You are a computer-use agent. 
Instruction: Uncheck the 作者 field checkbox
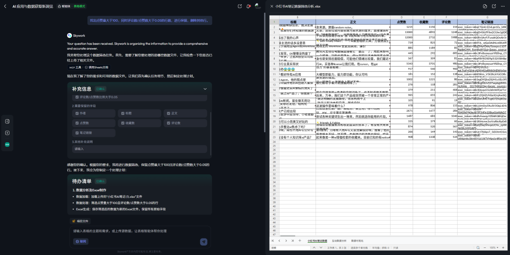(x=77, y=113)
